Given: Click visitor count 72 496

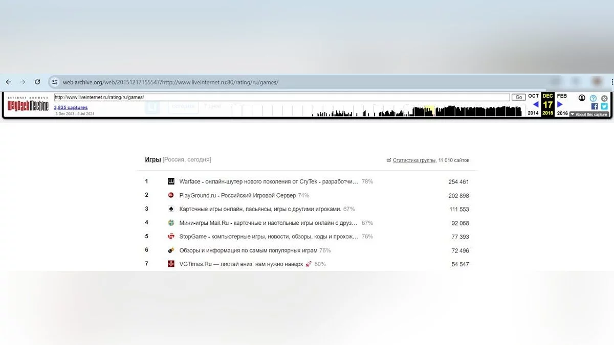Looking at the screenshot, I should tap(460, 251).
